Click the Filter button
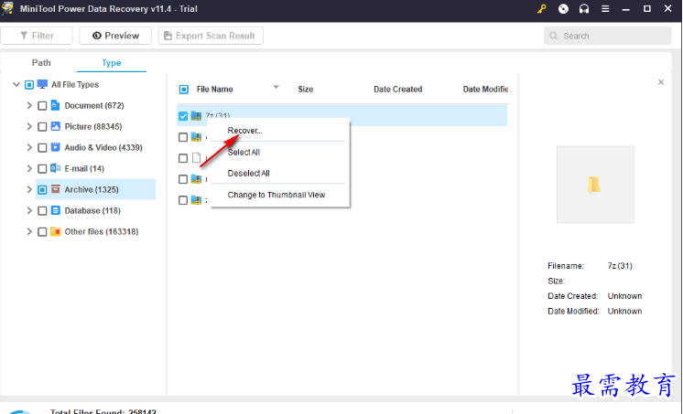Screen dimensions: 683x414 coord(37,36)
